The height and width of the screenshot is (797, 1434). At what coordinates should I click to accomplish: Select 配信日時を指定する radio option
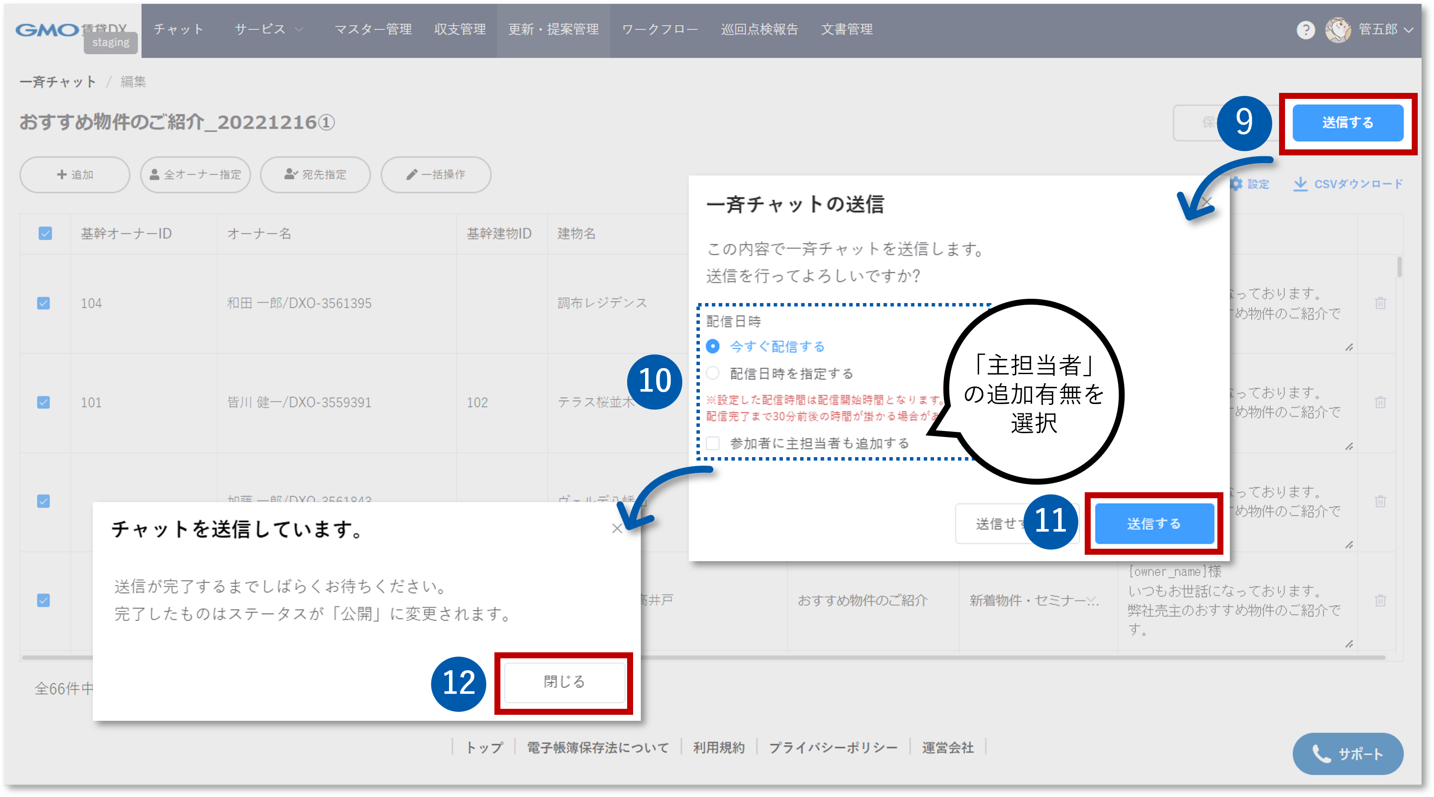point(713,373)
